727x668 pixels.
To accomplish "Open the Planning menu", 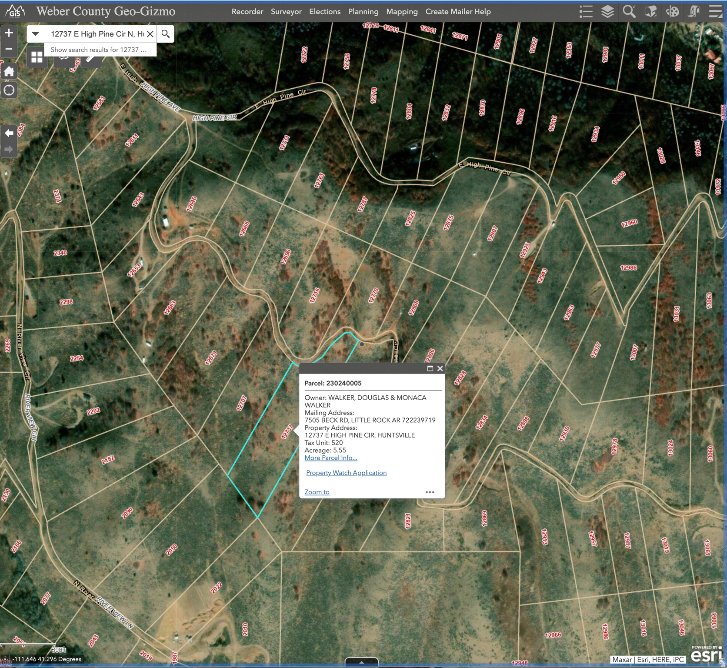I will click(x=363, y=12).
